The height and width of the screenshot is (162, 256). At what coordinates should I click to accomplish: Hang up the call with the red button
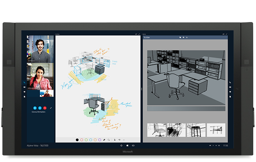point(45,108)
